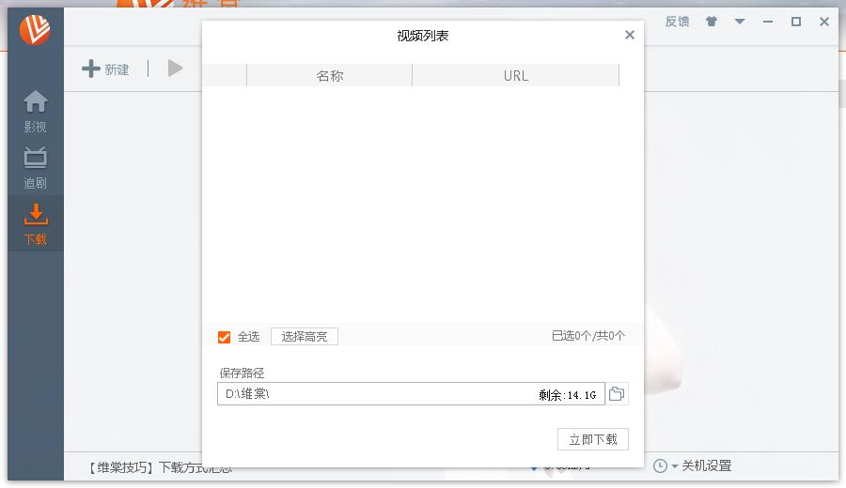
Task: Open the skin shirt icon
Action: 712,22
